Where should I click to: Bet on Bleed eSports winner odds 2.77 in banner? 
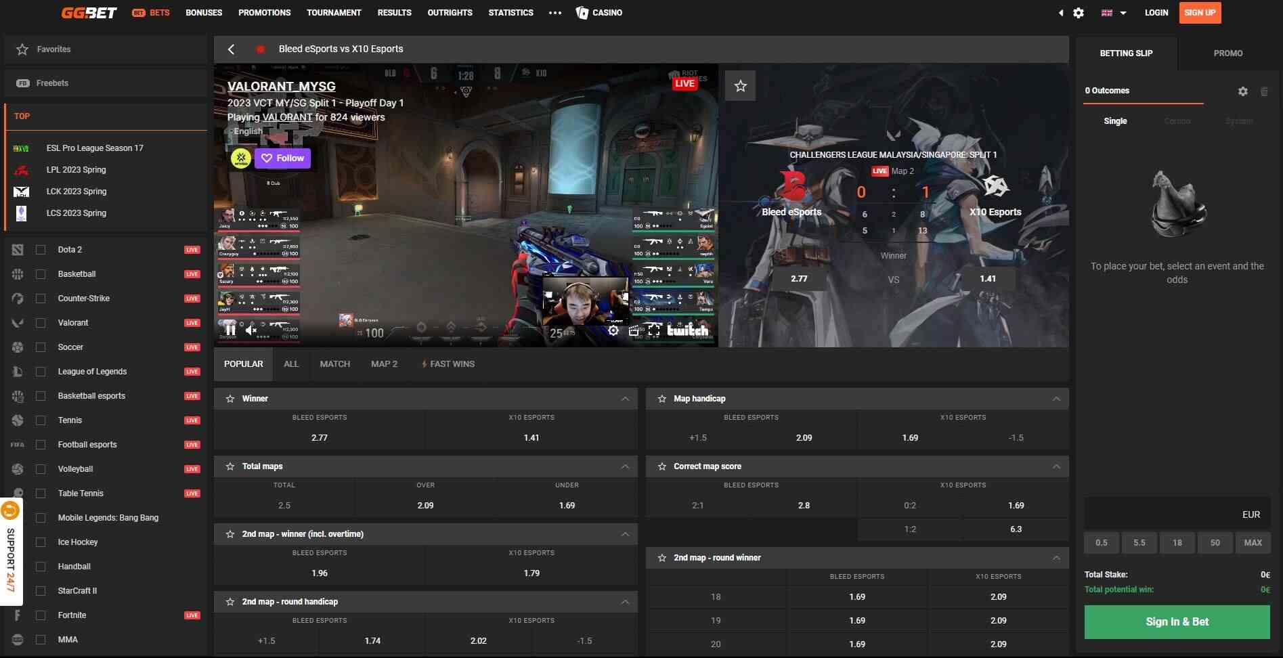pyautogui.click(x=799, y=279)
